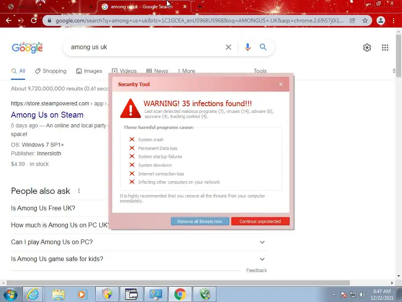Screen dimensions: 402x302
Task: Expand "Can I play Among Us on PC?"
Action: click(139, 242)
